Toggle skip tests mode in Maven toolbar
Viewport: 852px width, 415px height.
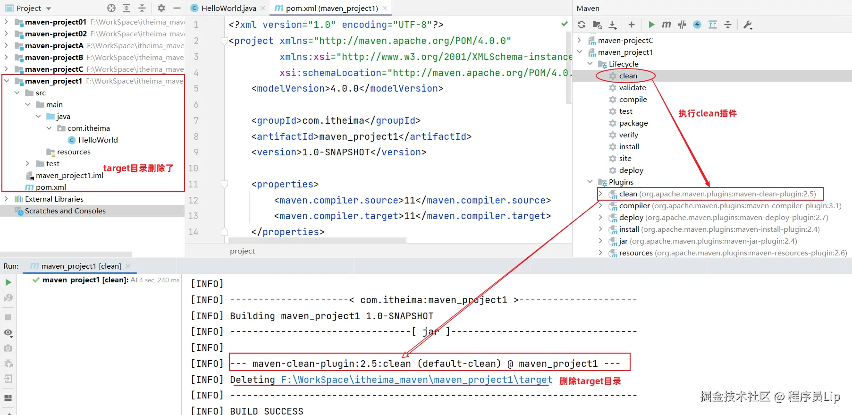pos(682,25)
